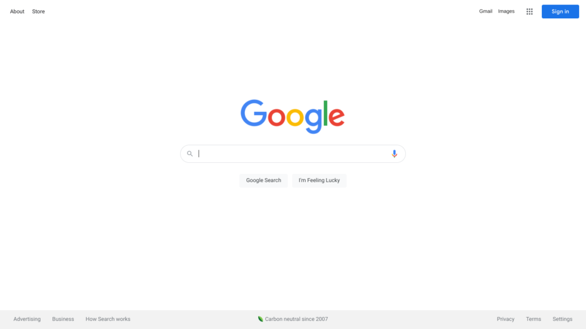
Task: Open the About link
Action: coord(17,11)
